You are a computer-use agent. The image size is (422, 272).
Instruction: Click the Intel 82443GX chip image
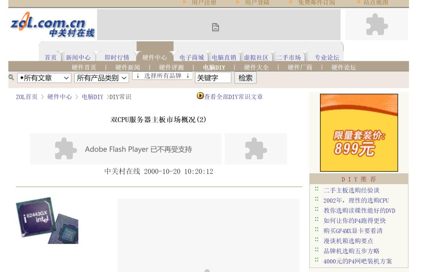(47, 220)
